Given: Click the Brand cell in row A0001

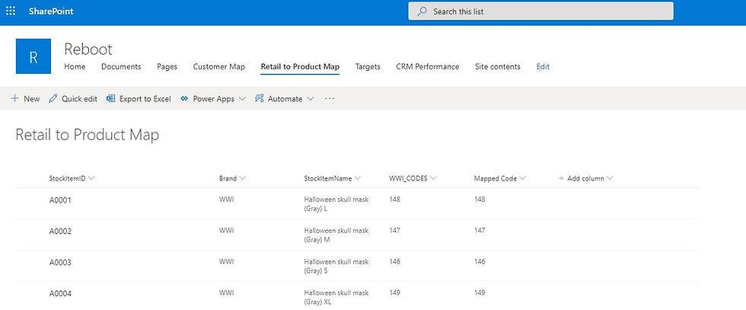Looking at the screenshot, I should (x=226, y=200).
